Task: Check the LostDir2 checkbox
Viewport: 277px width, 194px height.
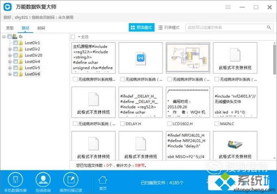Action: [15, 49]
